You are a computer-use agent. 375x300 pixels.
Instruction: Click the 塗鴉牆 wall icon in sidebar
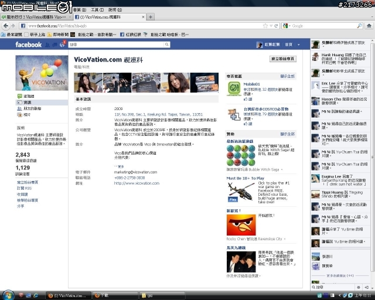tap(19, 96)
